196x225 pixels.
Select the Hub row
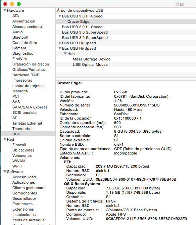[126, 54]
